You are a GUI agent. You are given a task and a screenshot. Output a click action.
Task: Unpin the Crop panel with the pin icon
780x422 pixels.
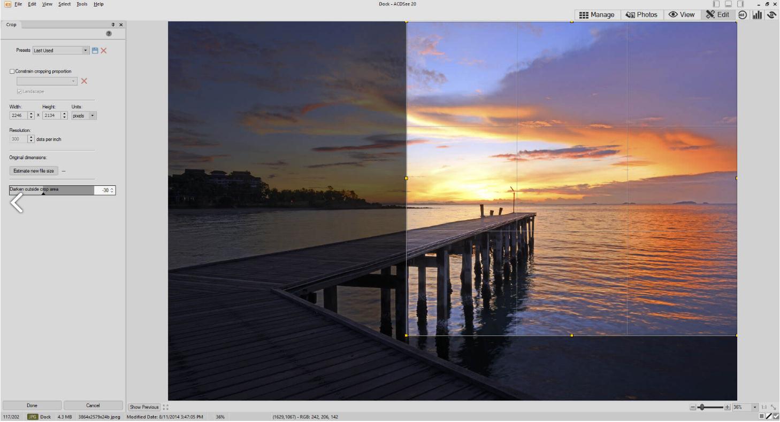click(114, 24)
